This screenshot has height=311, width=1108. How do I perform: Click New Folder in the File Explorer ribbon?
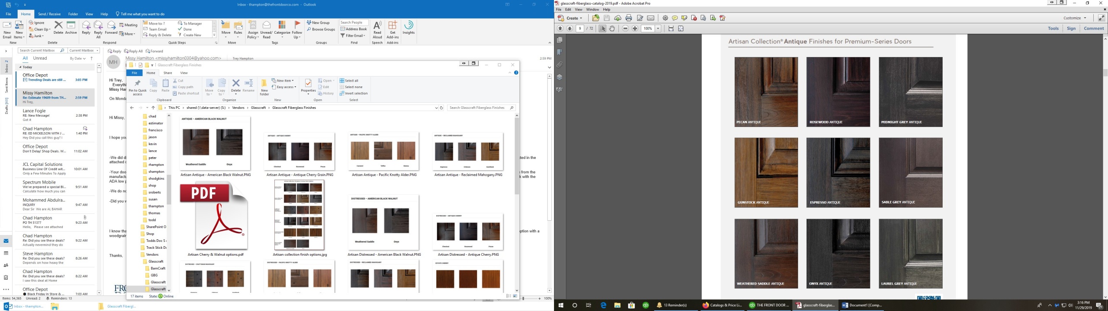point(264,87)
